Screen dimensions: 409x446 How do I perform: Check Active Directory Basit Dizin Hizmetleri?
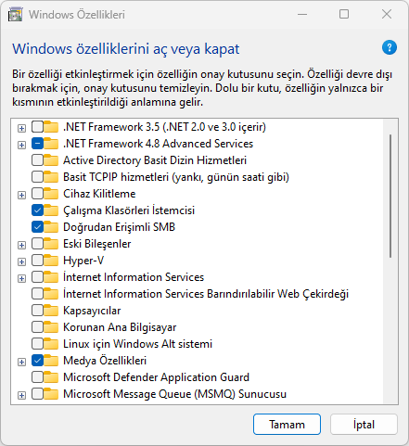coord(37,160)
